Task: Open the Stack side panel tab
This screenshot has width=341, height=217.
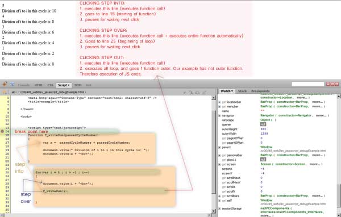Action: 242,91
